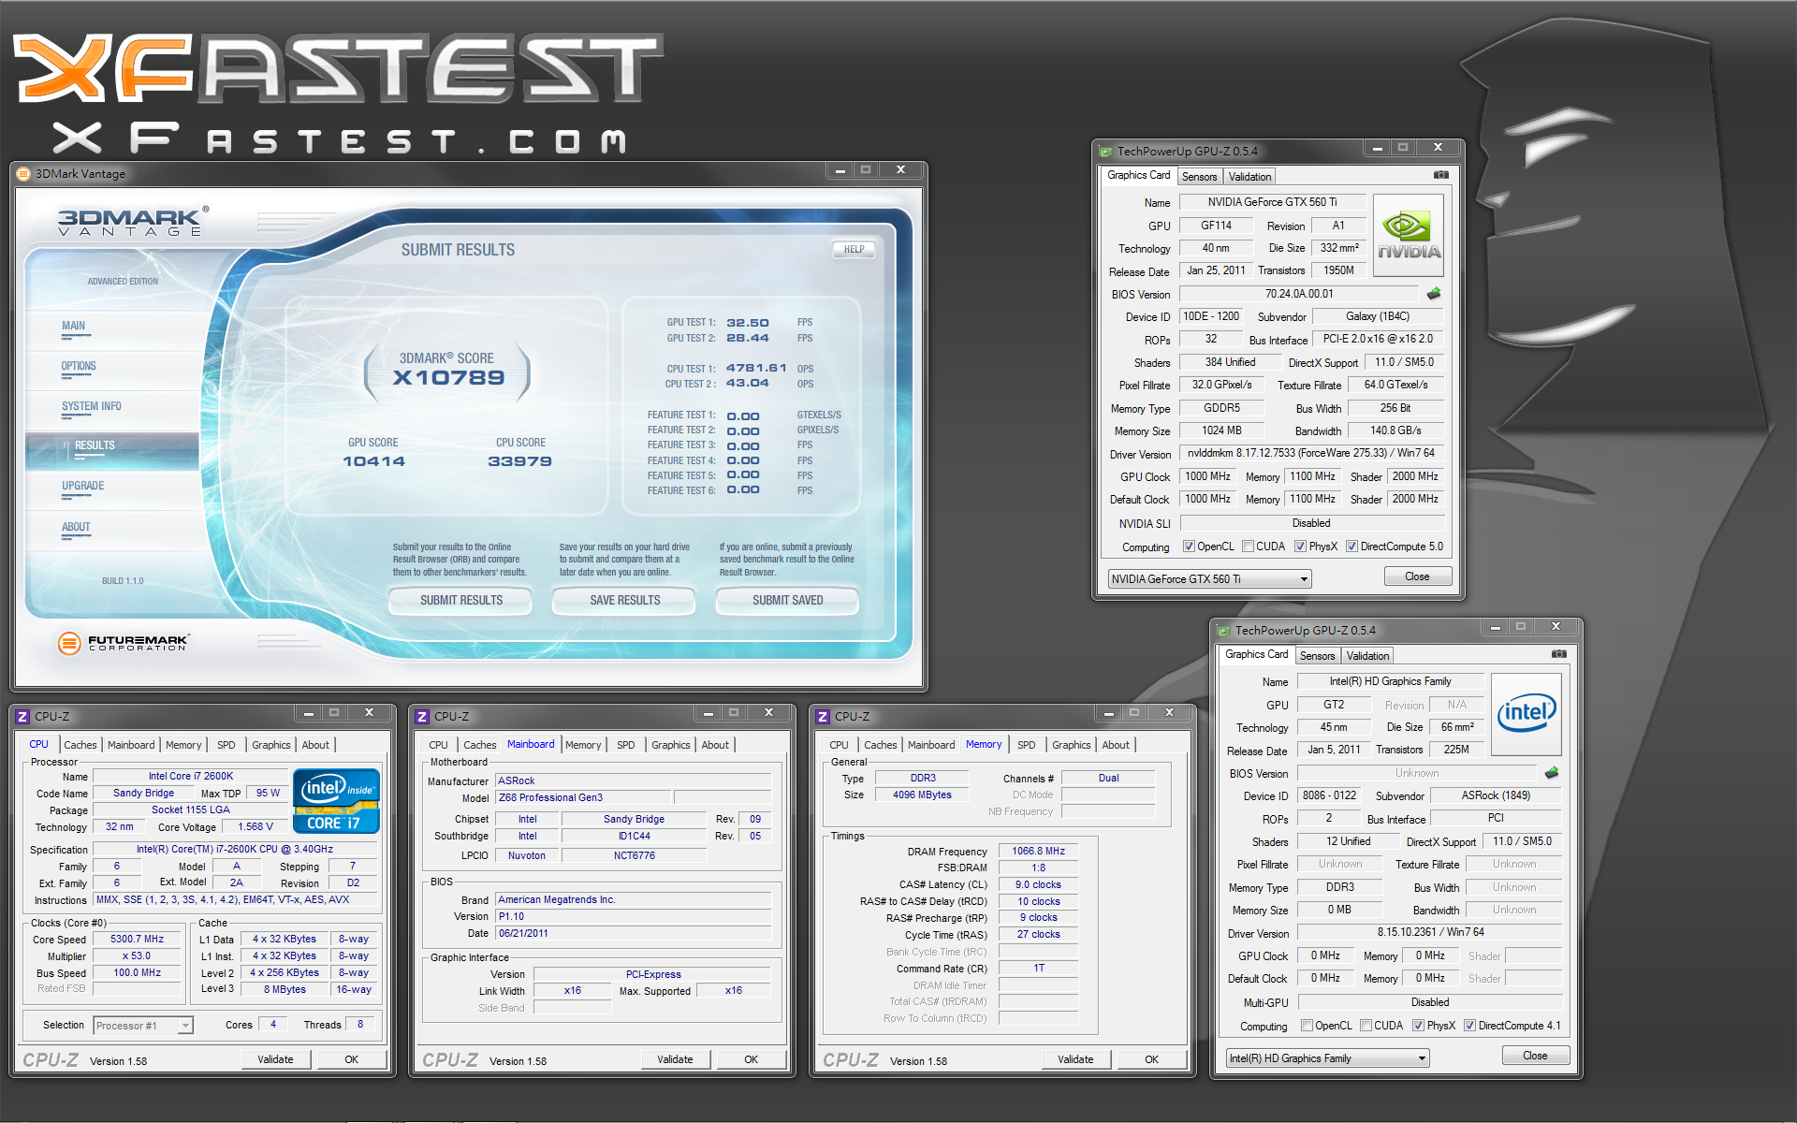This screenshot has height=1123, width=1797.
Task: Open Processor #1 selection dropdown
Action: [185, 1026]
